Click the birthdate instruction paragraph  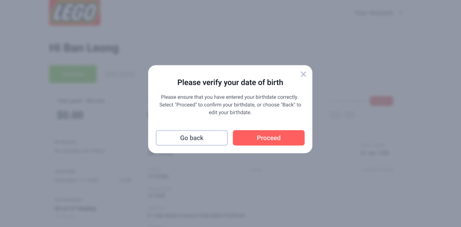tap(230, 105)
